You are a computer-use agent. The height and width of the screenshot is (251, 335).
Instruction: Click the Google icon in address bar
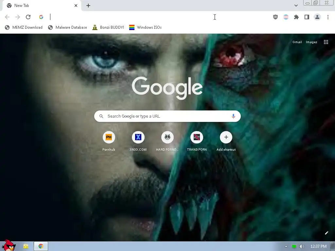(x=41, y=17)
